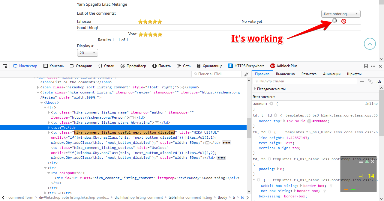384x201 pixels.
Task: Focus the Фильтр стилей filter field
Action: point(305,81)
